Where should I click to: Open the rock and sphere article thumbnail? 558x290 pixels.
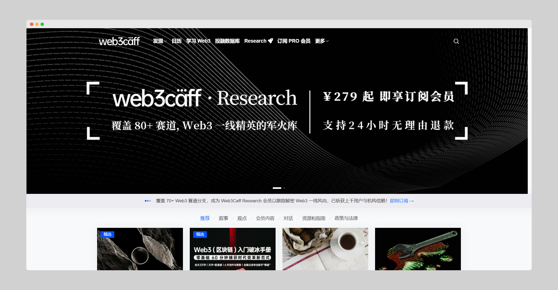pos(140,249)
